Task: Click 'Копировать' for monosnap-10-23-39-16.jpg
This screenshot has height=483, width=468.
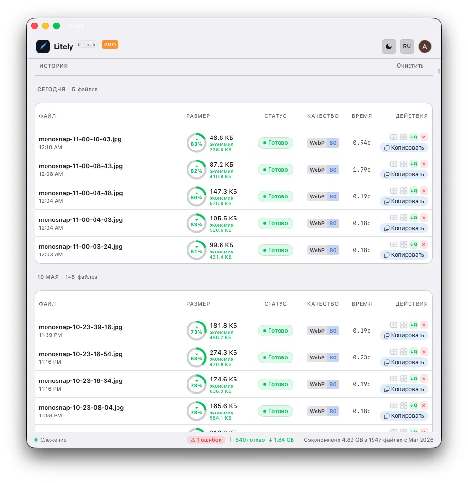Action: point(404,335)
